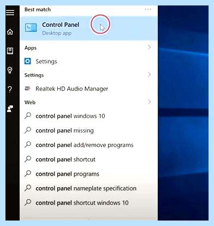Click magnifier beside nameplate specification suggestion
The image size is (214, 226).
click(x=28, y=188)
